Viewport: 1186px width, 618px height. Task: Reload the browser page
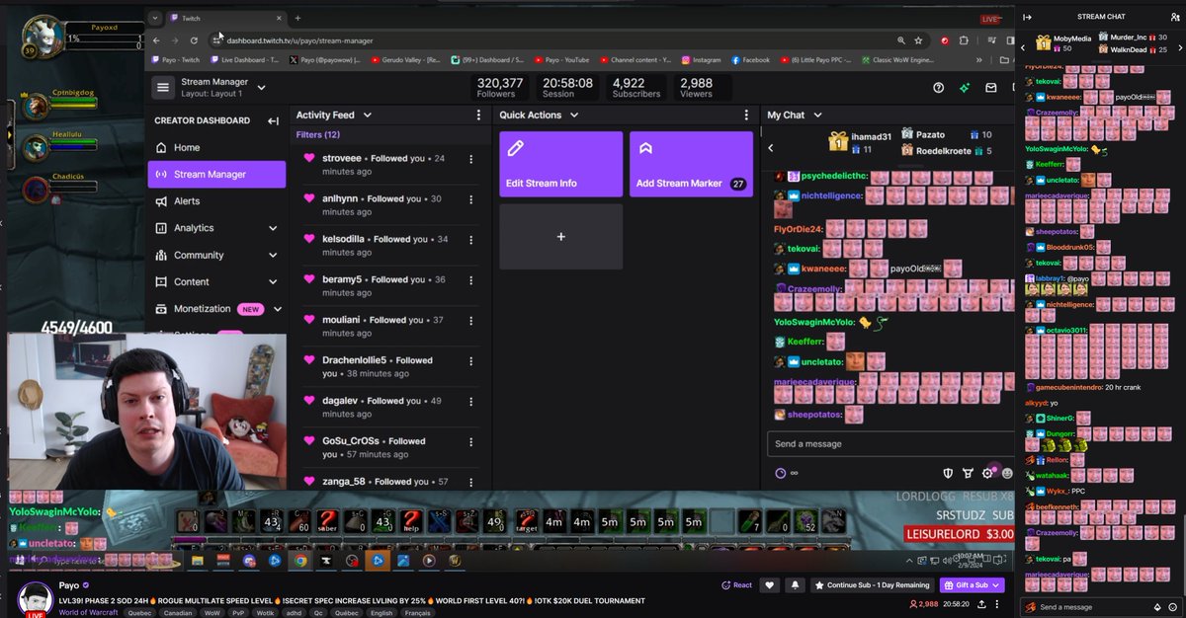pyautogui.click(x=194, y=40)
